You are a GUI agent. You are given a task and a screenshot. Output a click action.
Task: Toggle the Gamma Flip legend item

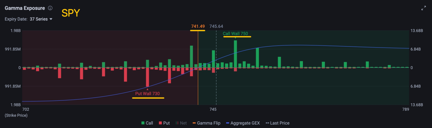[x=206, y=123]
